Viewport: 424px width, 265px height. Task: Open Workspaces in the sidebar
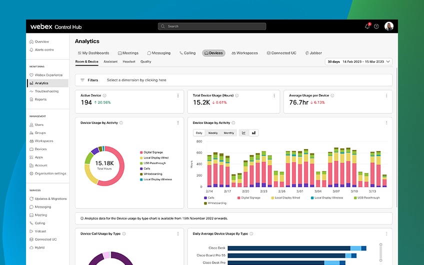coord(41,141)
